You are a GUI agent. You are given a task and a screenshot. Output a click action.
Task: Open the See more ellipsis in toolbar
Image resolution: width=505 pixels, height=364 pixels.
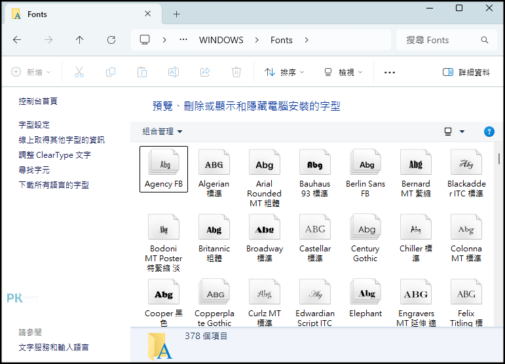click(389, 73)
